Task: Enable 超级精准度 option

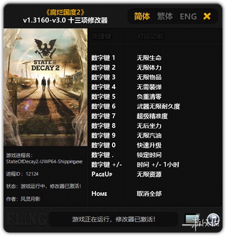Action: [x=152, y=116]
